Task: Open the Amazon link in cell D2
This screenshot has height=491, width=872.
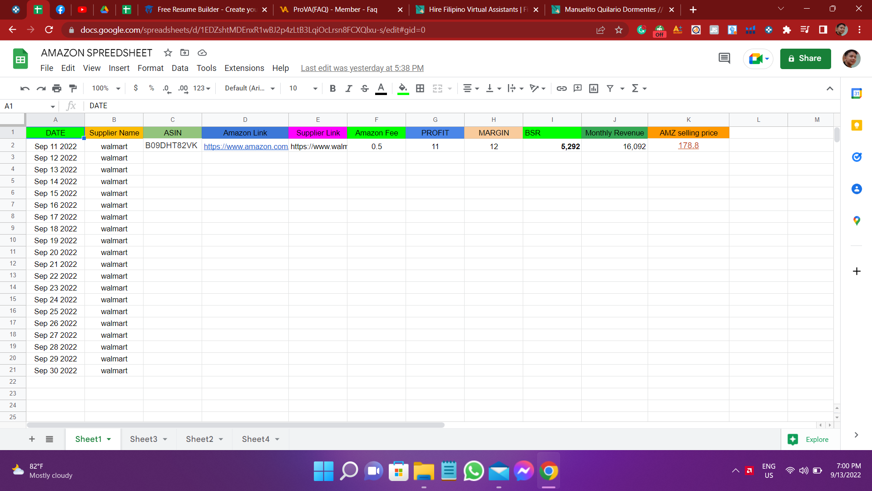Action: coord(245,146)
